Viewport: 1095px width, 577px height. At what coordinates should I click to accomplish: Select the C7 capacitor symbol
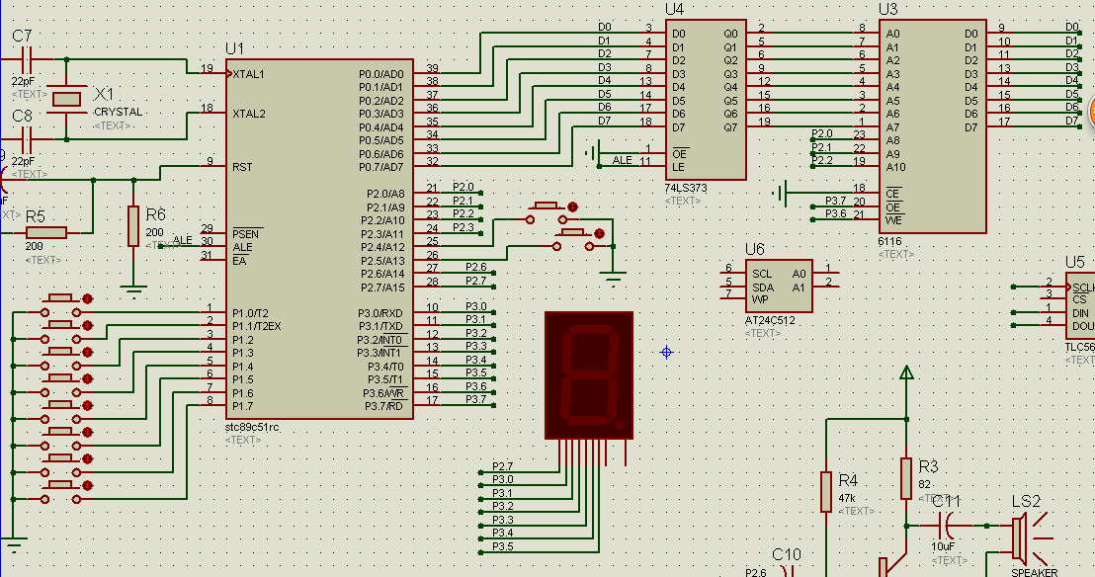pos(27,60)
